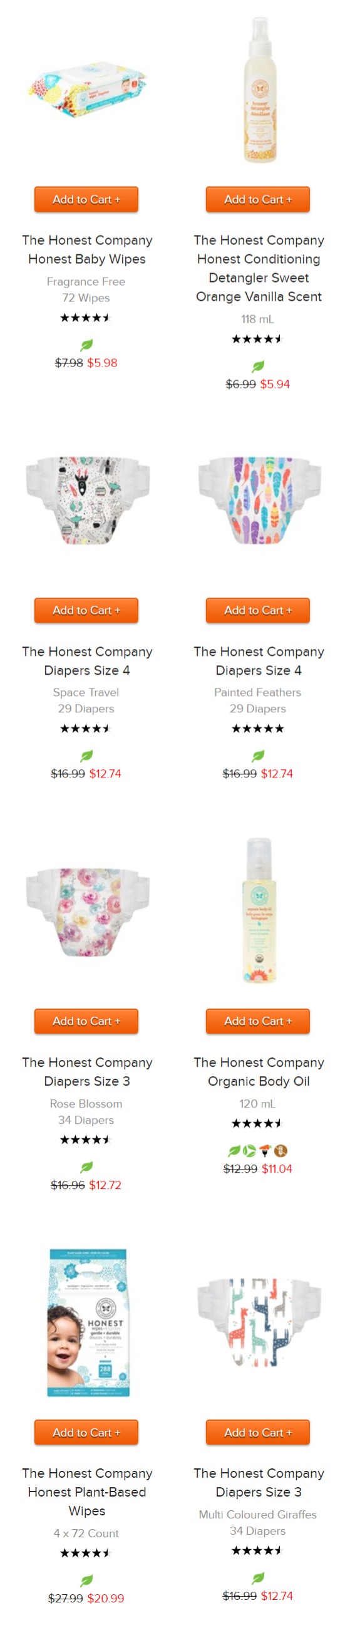Open Organic Body Oil product title
350x1640 pixels.
point(259,1071)
